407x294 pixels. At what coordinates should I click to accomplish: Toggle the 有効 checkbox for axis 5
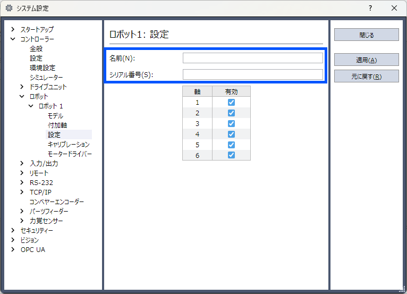pos(231,145)
